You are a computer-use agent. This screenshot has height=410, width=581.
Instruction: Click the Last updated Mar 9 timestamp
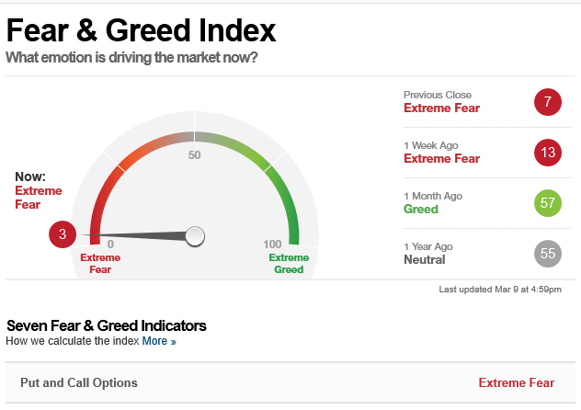500,290
